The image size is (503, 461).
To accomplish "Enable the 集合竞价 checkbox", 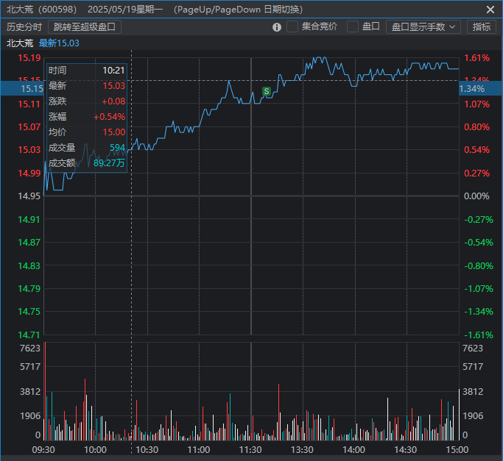I will tap(293, 27).
